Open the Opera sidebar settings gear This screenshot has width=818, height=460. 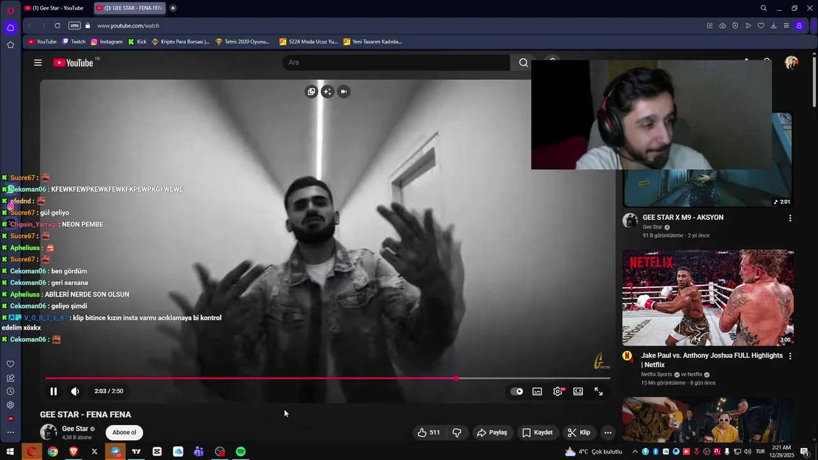[10, 405]
